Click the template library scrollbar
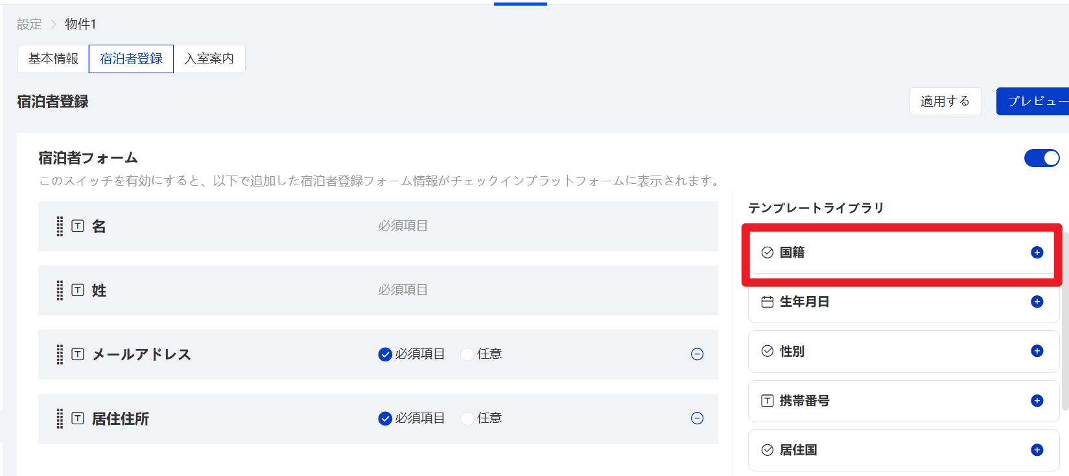The width and height of the screenshot is (1069, 476). point(1064,324)
